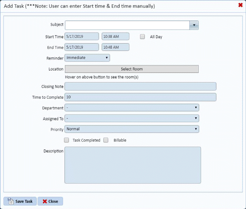Check the Task Completed checkbox
This screenshot has height=209, width=246.
coord(67,140)
